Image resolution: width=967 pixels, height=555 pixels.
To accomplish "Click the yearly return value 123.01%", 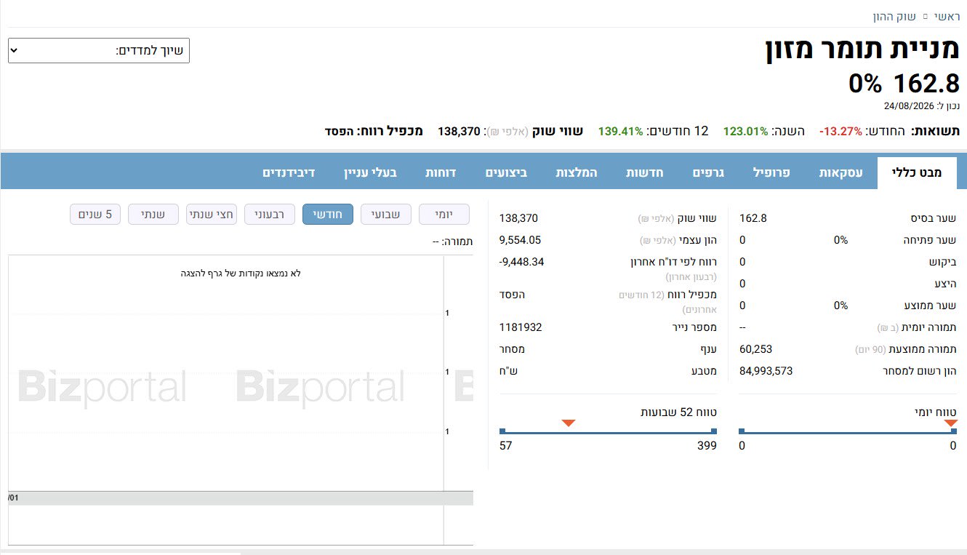I will click(x=745, y=132).
